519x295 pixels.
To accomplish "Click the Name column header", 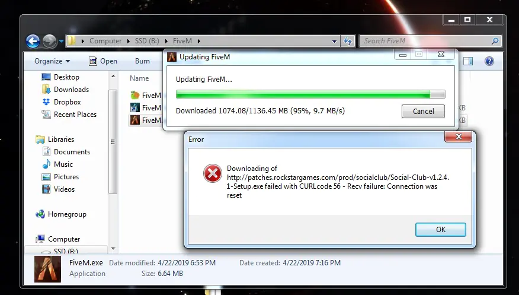I will (139, 78).
